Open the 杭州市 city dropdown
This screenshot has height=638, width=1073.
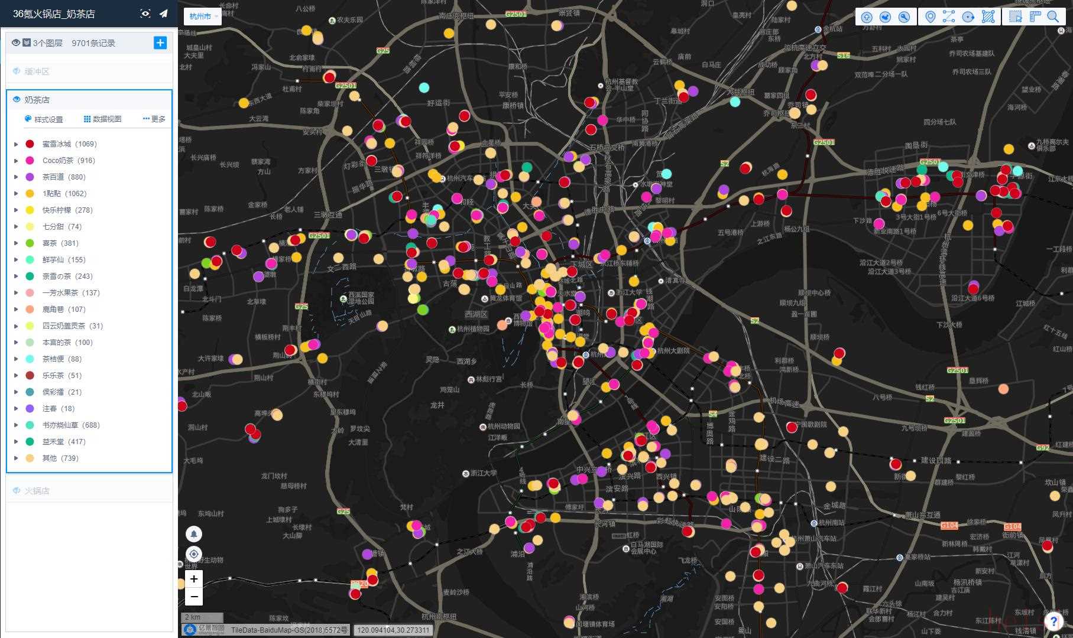click(x=202, y=17)
